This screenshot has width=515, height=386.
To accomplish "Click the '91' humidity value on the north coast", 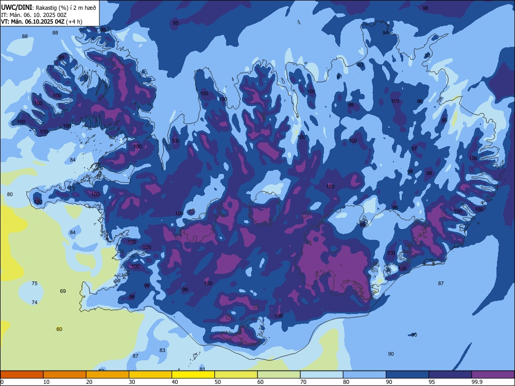I will click(339, 77).
